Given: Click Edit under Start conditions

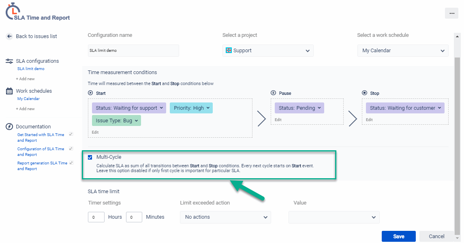Looking at the screenshot, I should point(95,132).
